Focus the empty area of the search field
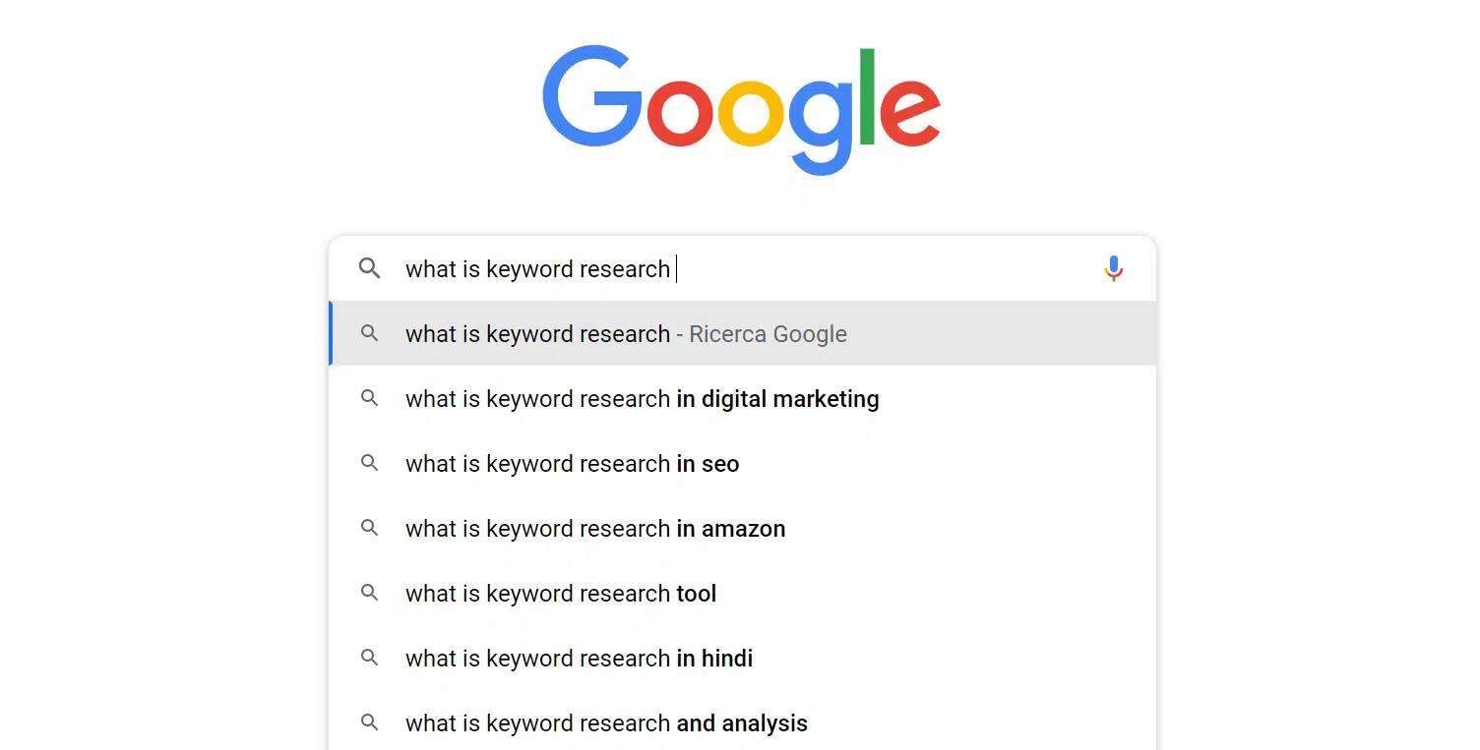Screen dimensions: 1480x750 coord(886,269)
